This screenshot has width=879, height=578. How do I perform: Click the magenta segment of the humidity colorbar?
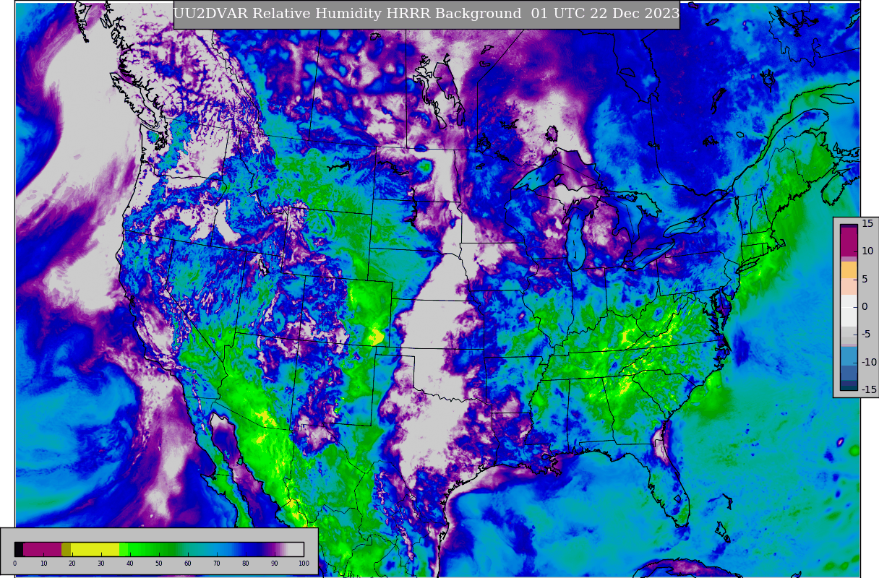42,549
